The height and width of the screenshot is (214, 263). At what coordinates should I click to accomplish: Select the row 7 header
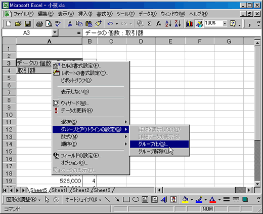9,93
